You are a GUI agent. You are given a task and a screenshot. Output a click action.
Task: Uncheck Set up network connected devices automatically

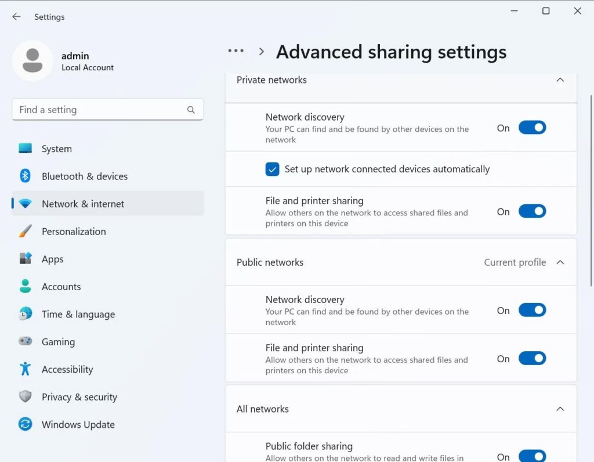[x=272, y=169]
